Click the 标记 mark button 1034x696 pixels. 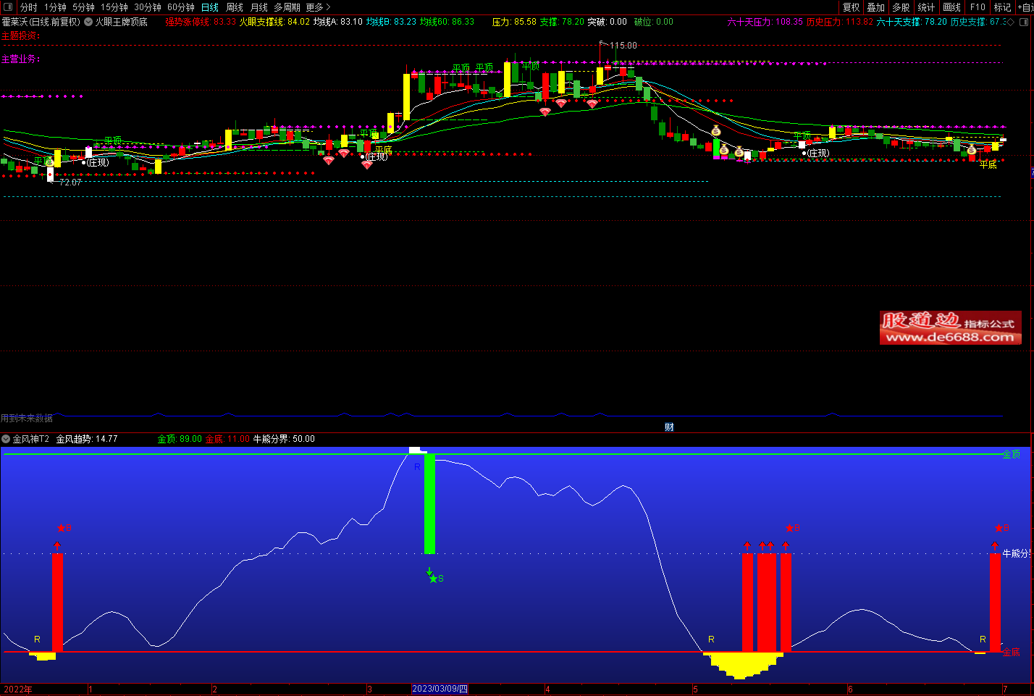1002,7
